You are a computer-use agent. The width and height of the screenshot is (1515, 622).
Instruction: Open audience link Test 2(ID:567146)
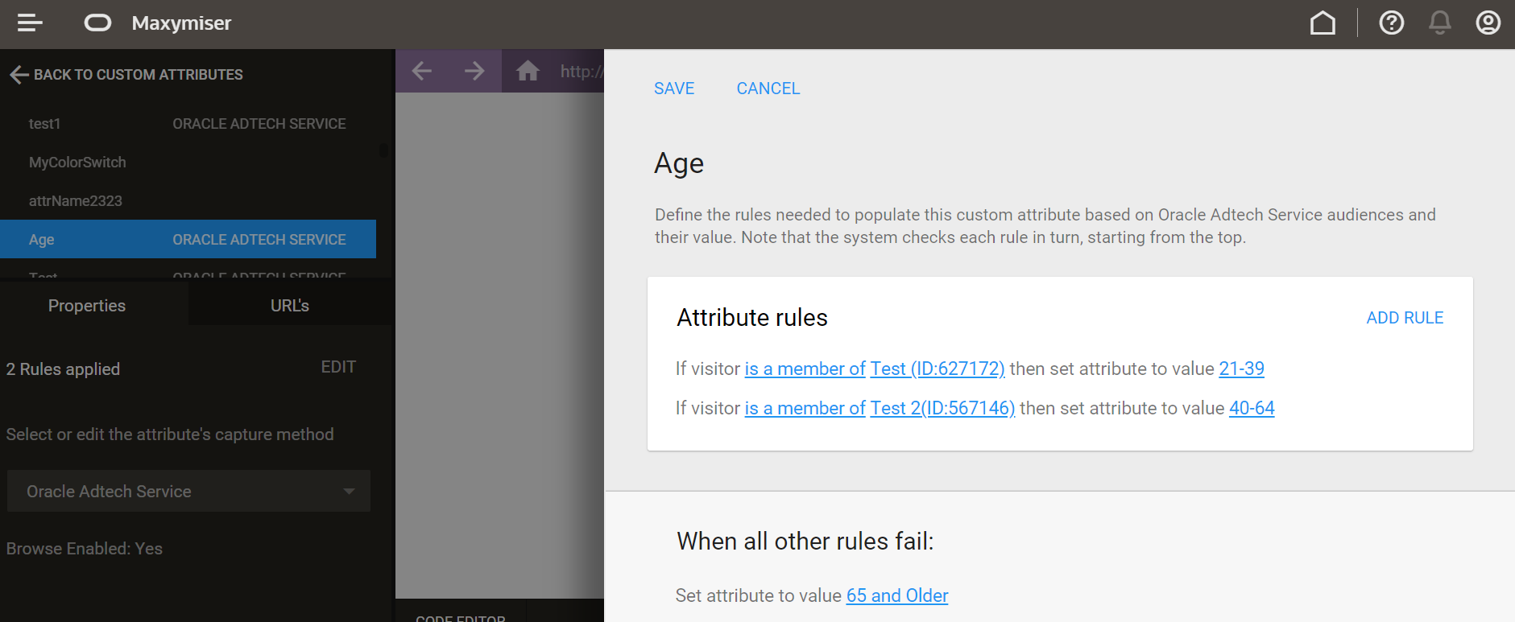pyautogui.click(x=942, y=408)
